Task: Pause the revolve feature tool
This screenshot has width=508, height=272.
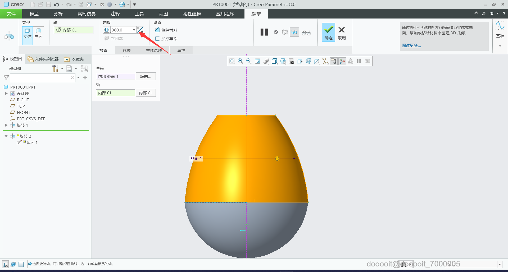Action: coord(264,32)
